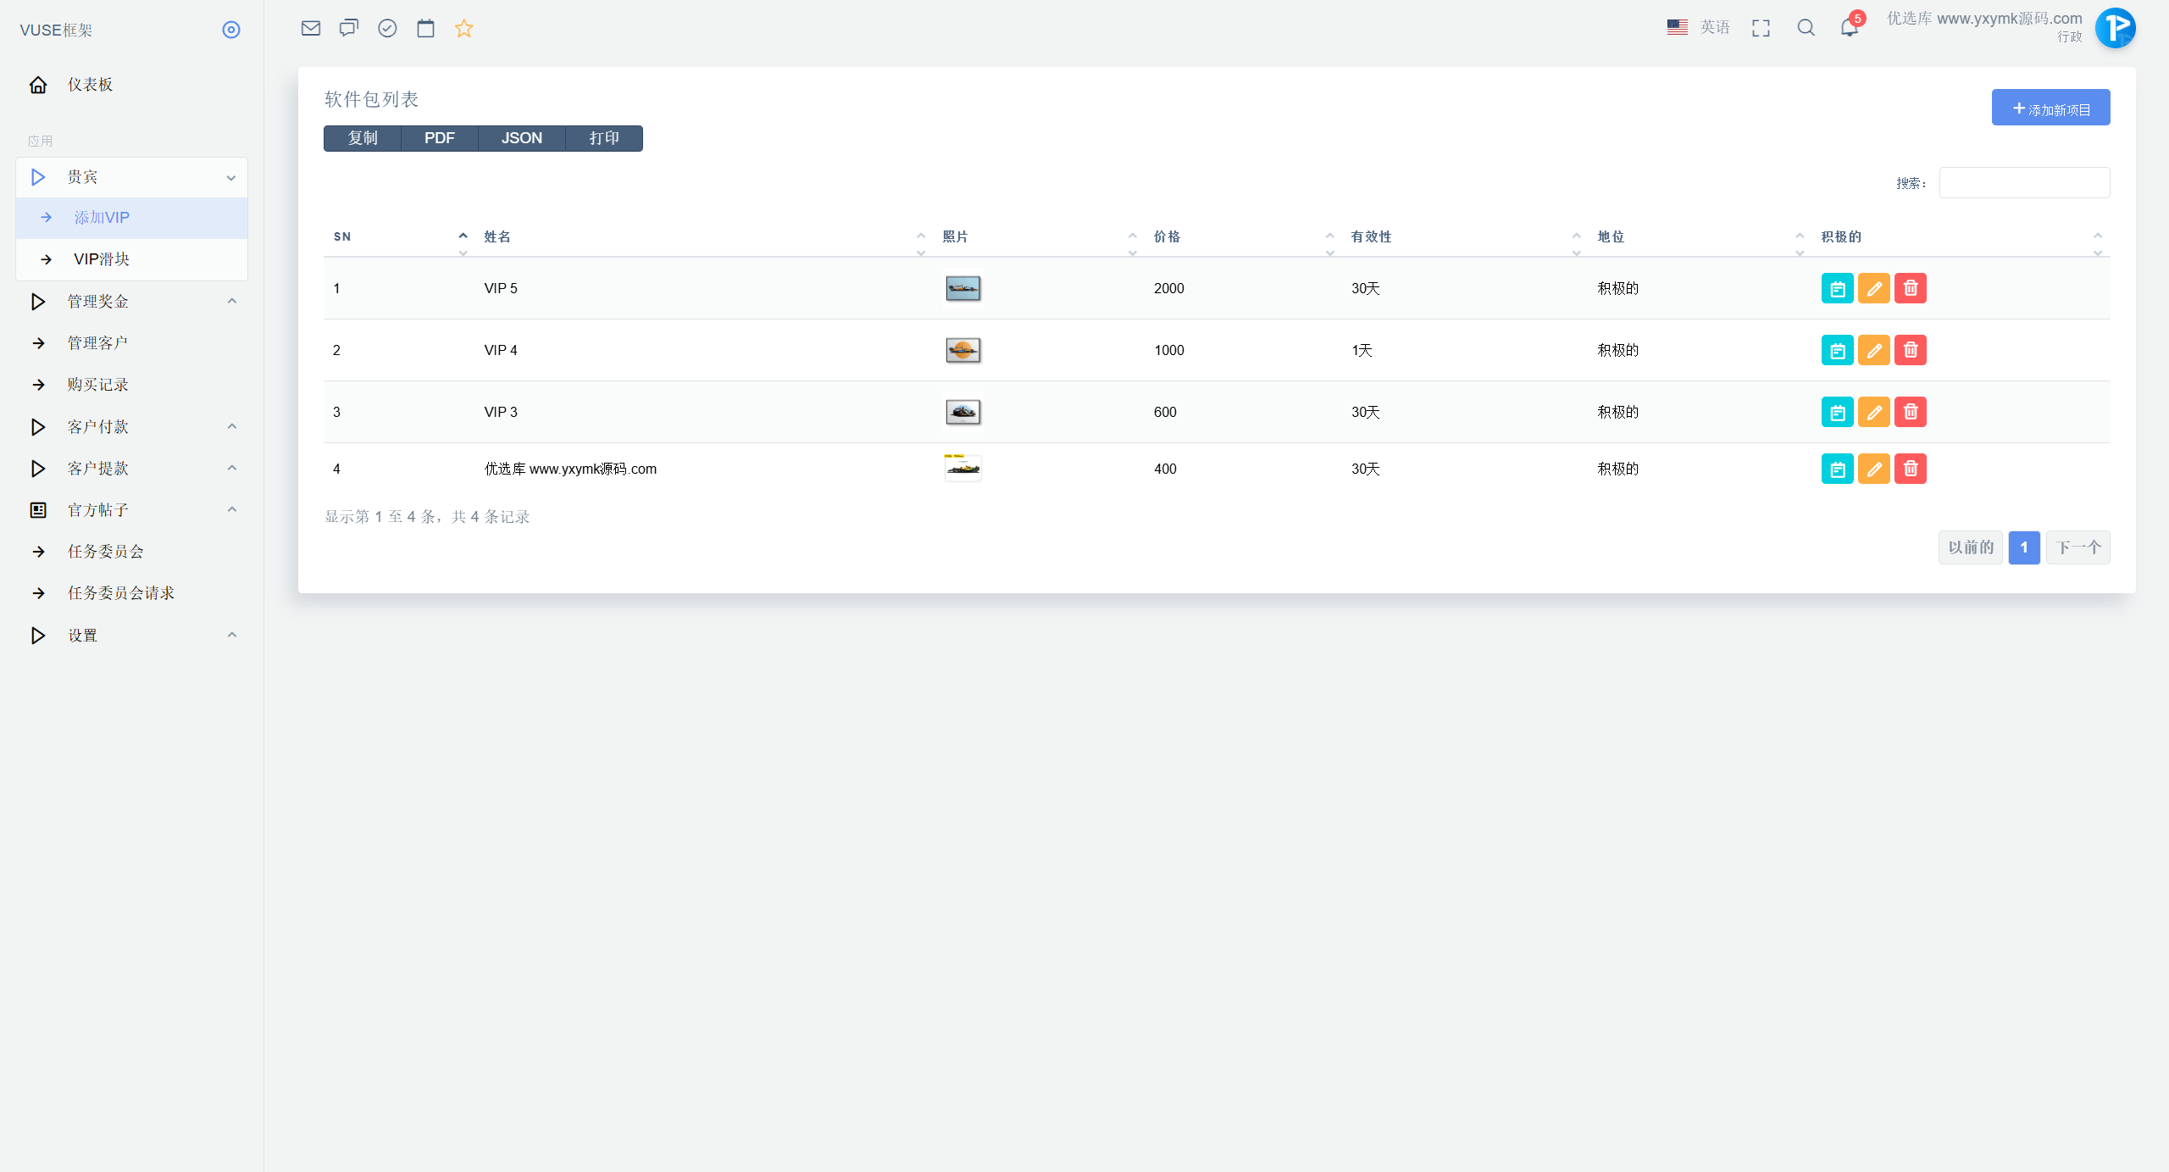Click the yellow star favorites icon
2169x1172 pixels.
coord(463,28)
